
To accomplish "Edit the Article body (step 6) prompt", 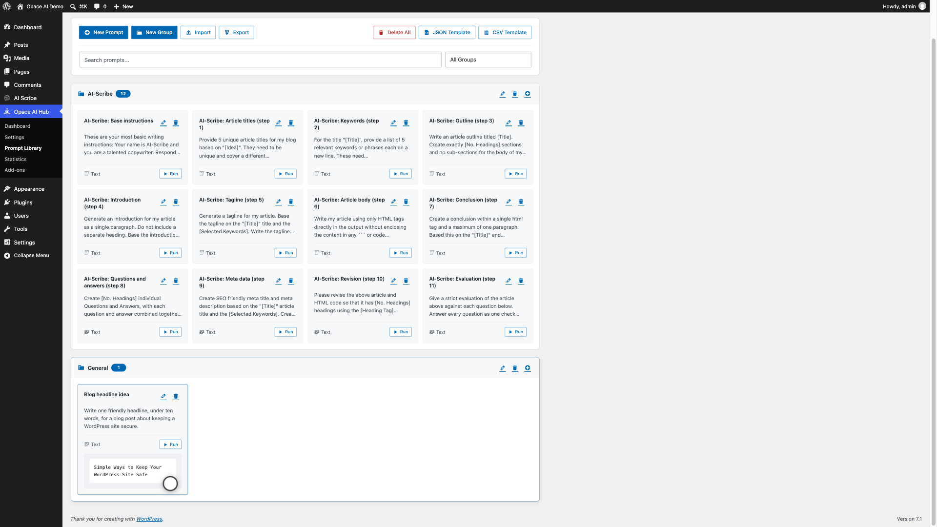I will click(393, 202).
